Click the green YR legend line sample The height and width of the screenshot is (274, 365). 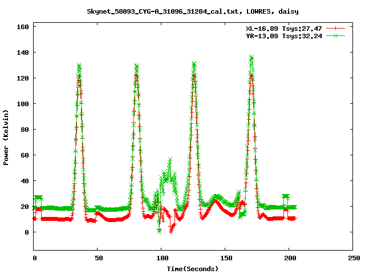click(x=335, y=35)
